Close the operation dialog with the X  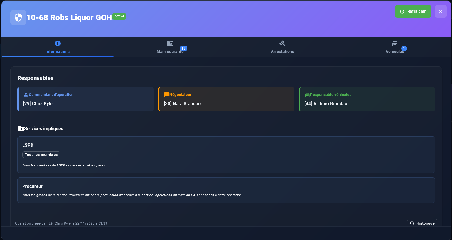pyautogui.click(x=440, y=12)
